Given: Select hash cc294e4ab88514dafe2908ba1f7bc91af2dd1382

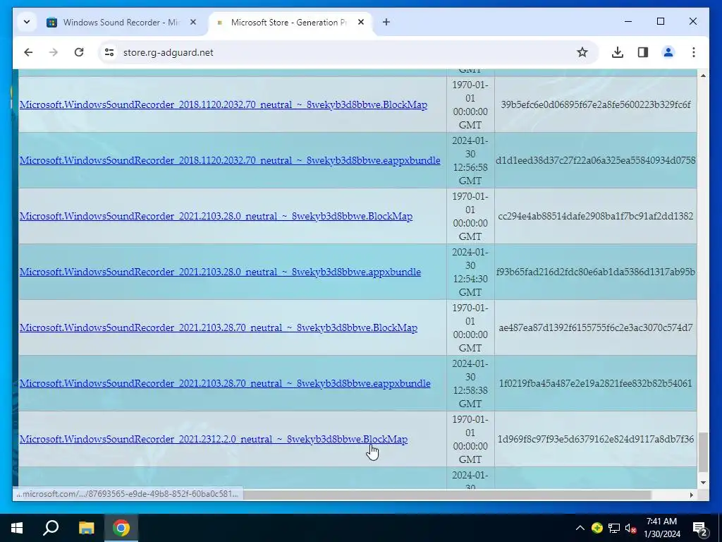Looking at the screenshot, I should 595,216.
